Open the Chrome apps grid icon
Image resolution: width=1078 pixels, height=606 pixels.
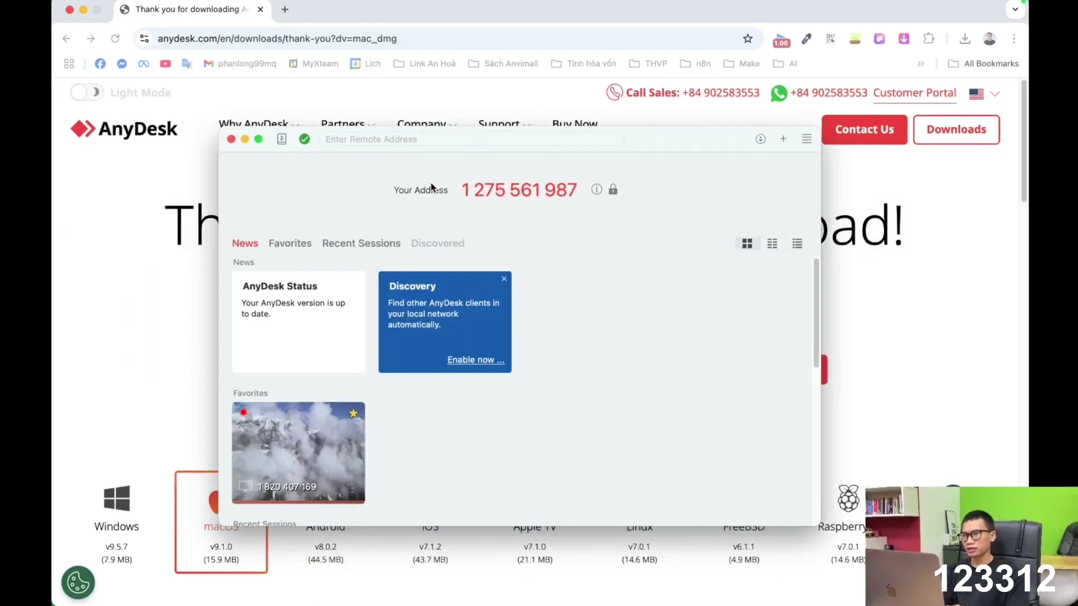[x=69, y=63]
